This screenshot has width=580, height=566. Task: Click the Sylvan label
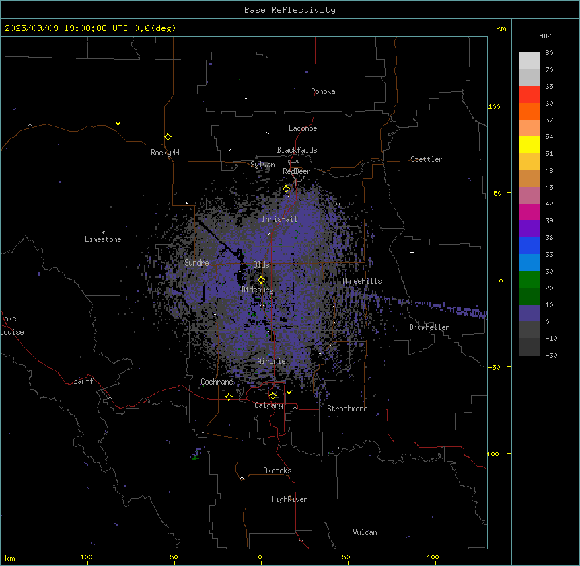(x=262, y=165)
